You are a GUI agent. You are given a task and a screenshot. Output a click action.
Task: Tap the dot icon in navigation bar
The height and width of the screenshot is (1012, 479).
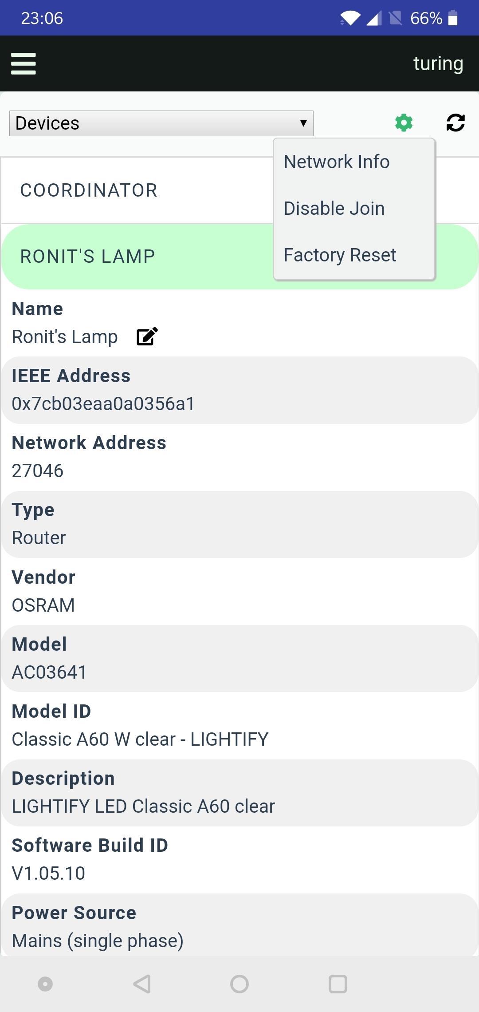(x=45, y=984)
